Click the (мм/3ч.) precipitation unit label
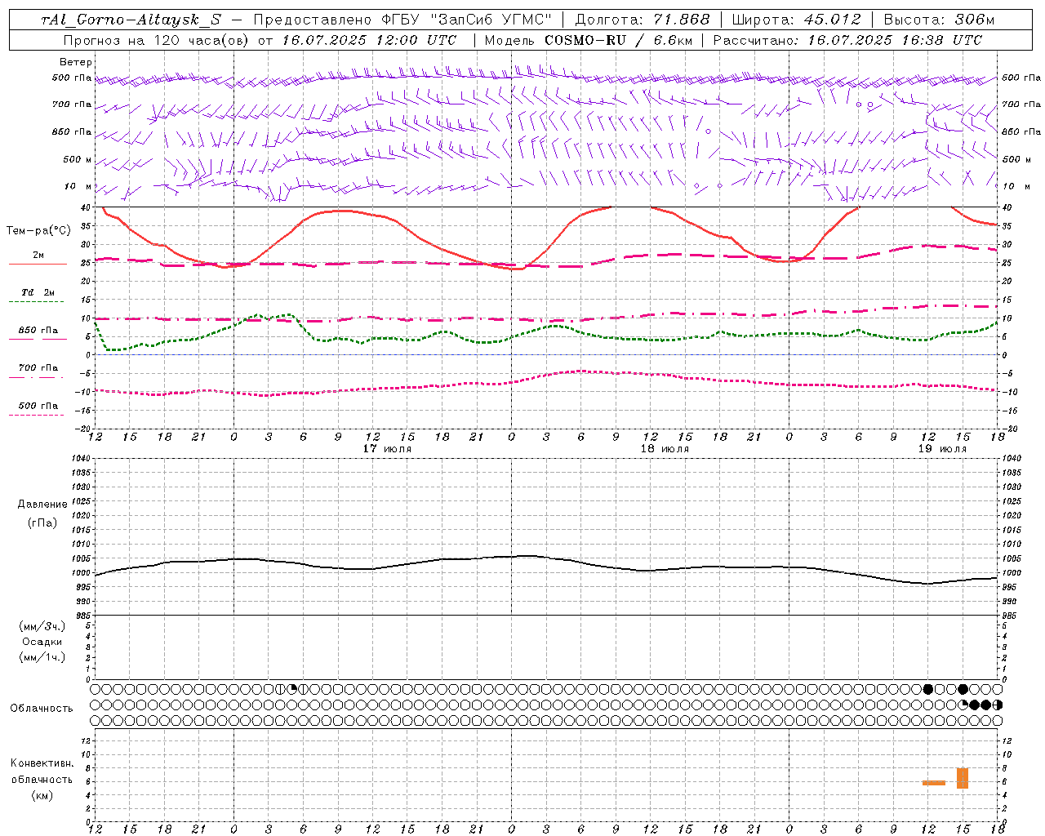The width and height of the screenshot is (1045, 836). click(x=42, y=626)
